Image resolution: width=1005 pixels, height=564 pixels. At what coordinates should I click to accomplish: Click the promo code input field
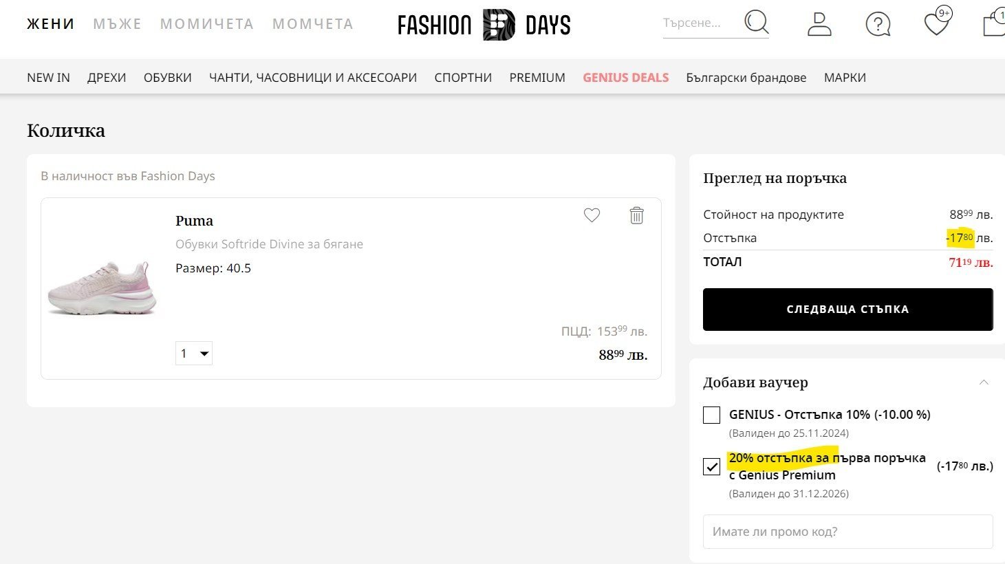(x=847, y=532)
